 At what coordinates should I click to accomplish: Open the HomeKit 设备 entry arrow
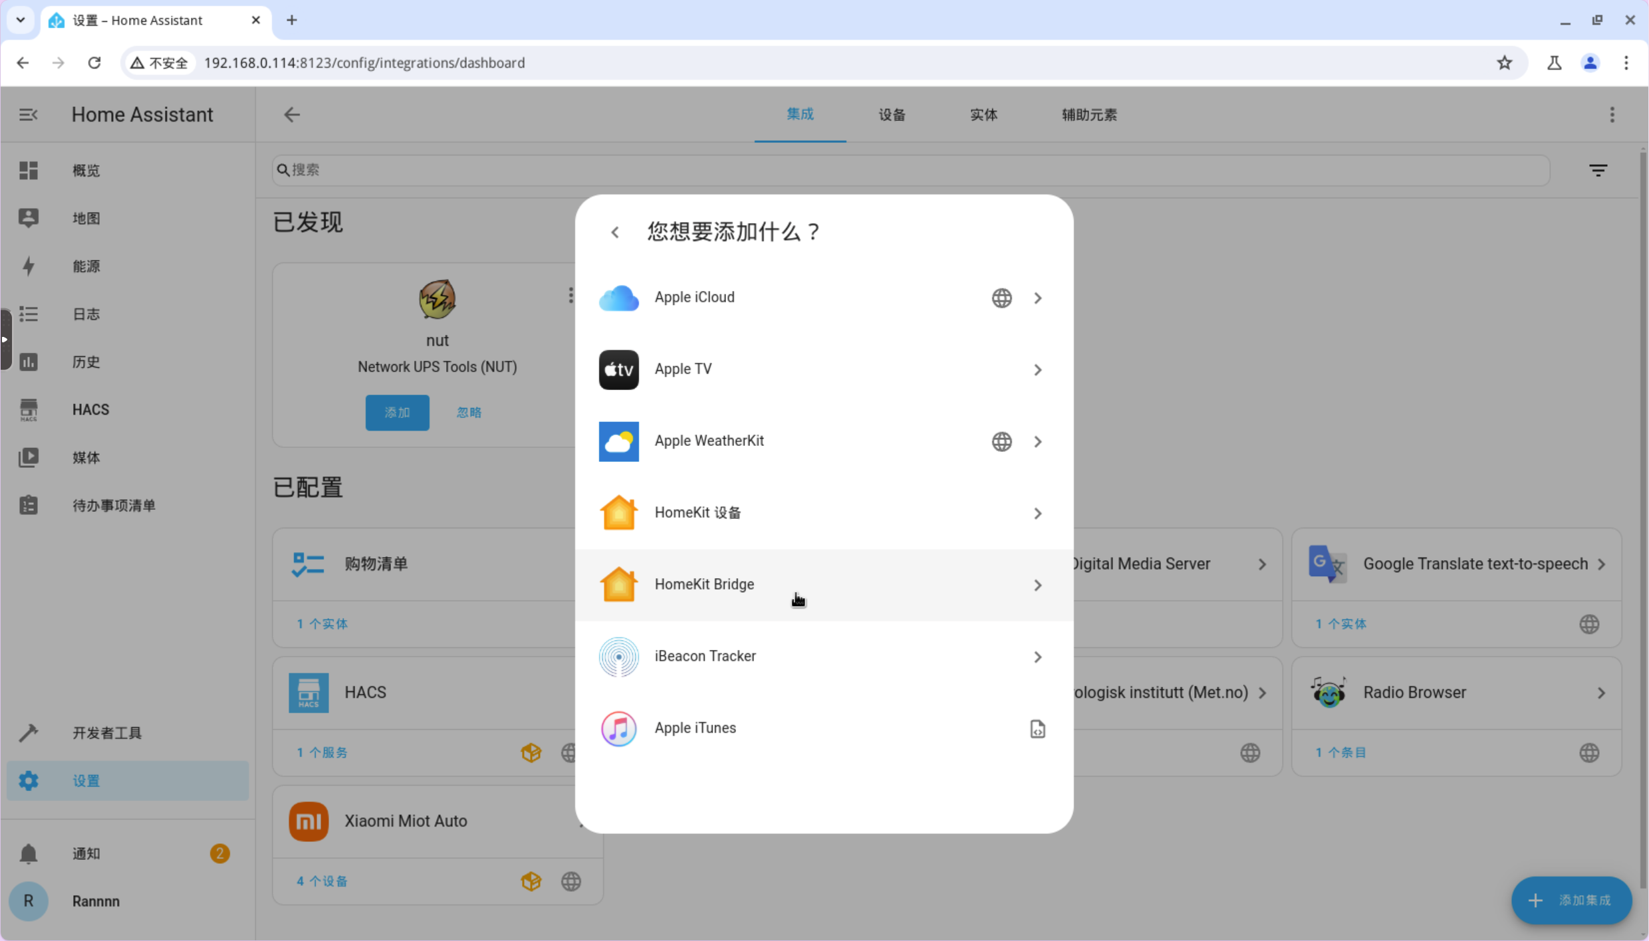pyautogui.click(x=1037, y=513)
